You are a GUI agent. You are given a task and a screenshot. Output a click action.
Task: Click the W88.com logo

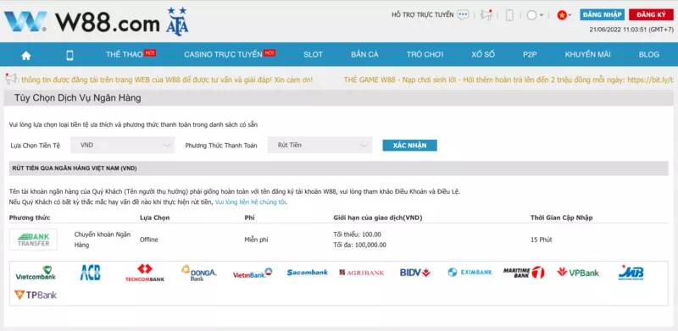82,21
